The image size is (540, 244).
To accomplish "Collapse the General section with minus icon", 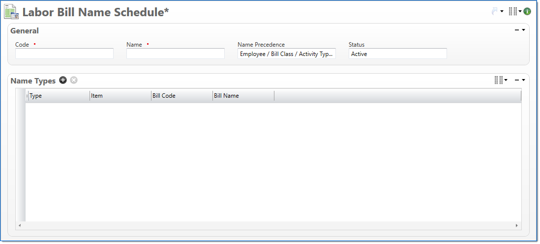I will point(517,30).
